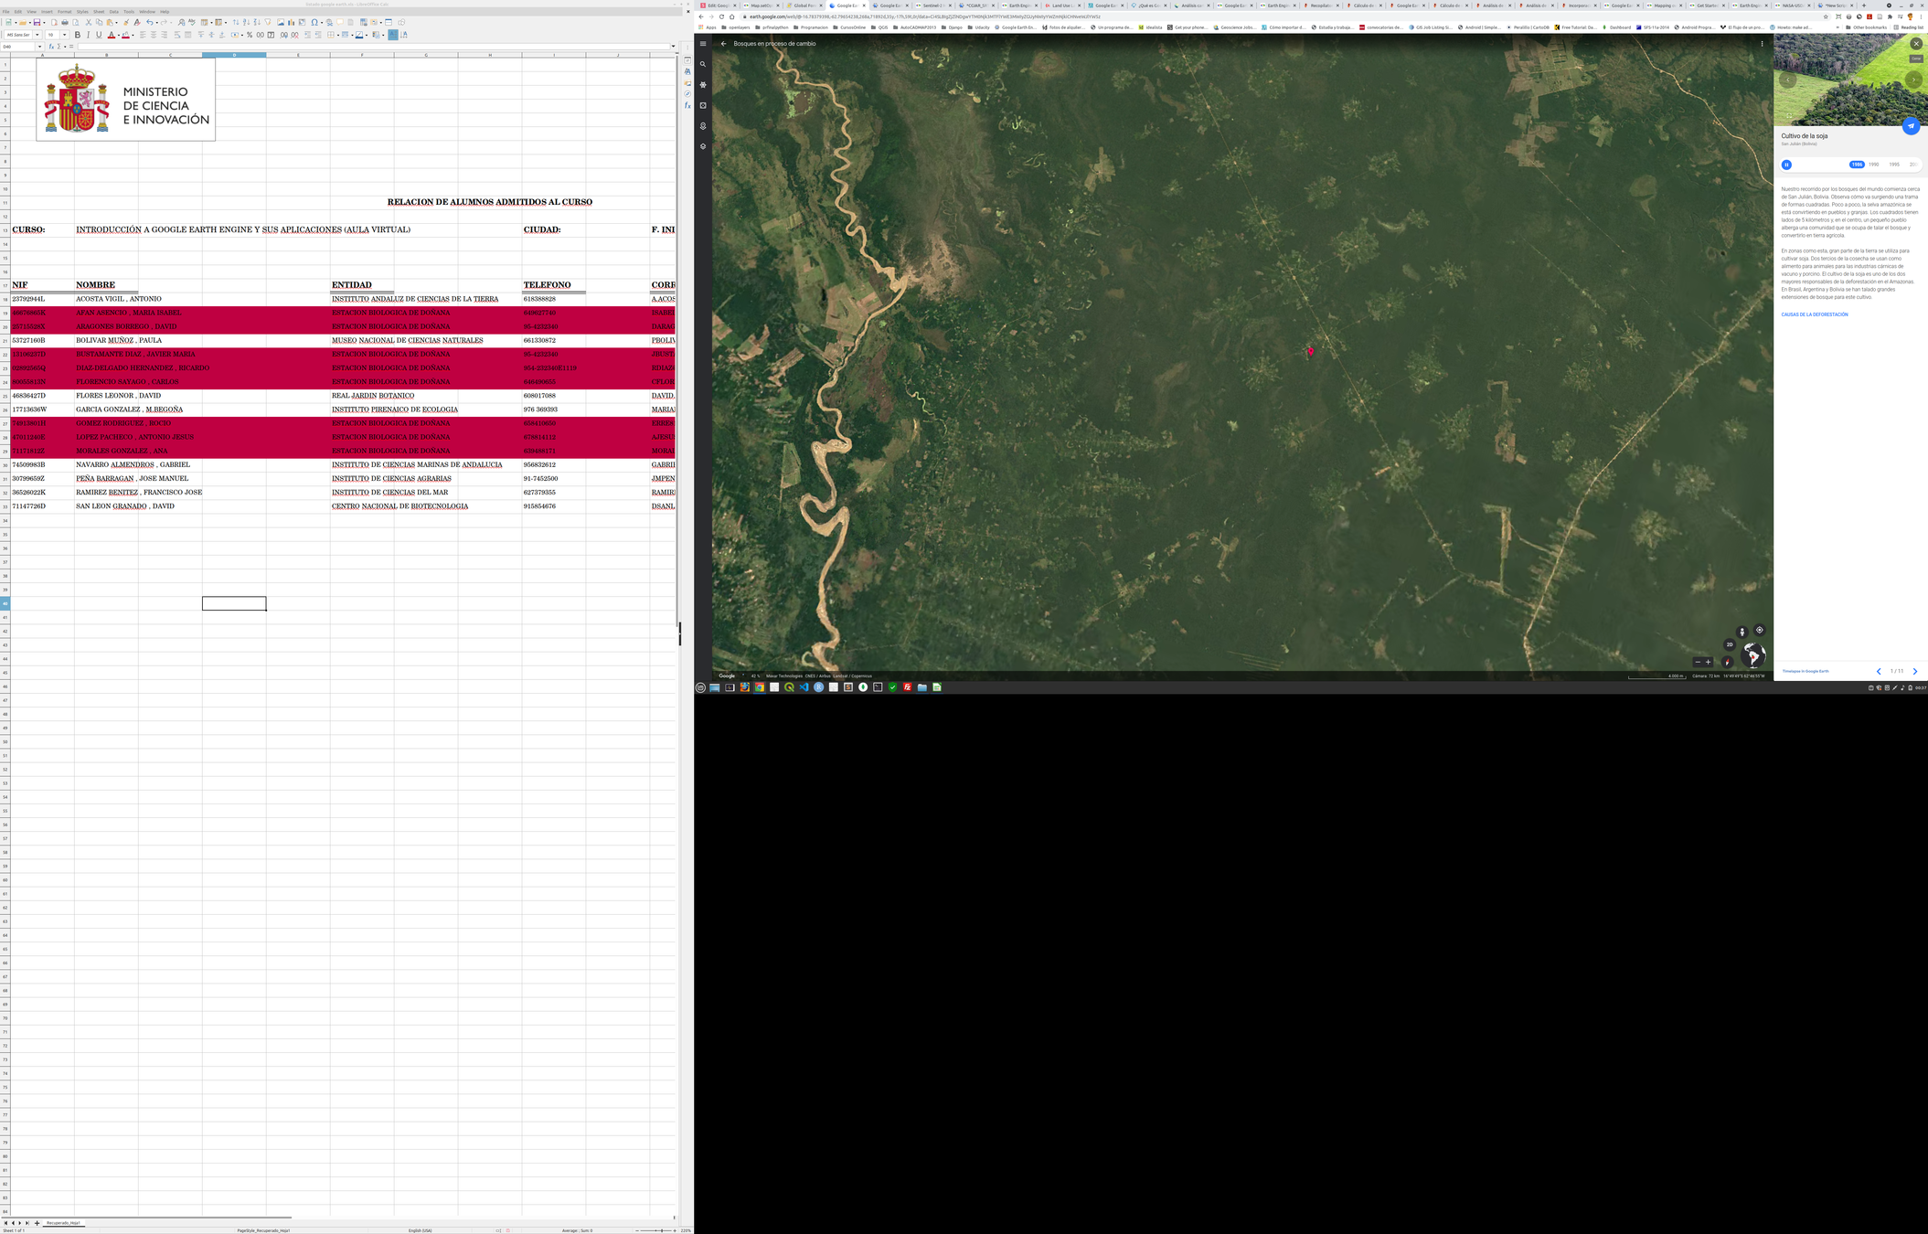
Task: Select the 1990 year on timelapse
Action: pos(1873,165)
